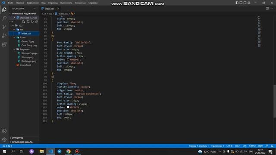Click the New File icon in explorer
This screenshot has width=276, height=155.
pyautogui.click(x=24, y=22)
